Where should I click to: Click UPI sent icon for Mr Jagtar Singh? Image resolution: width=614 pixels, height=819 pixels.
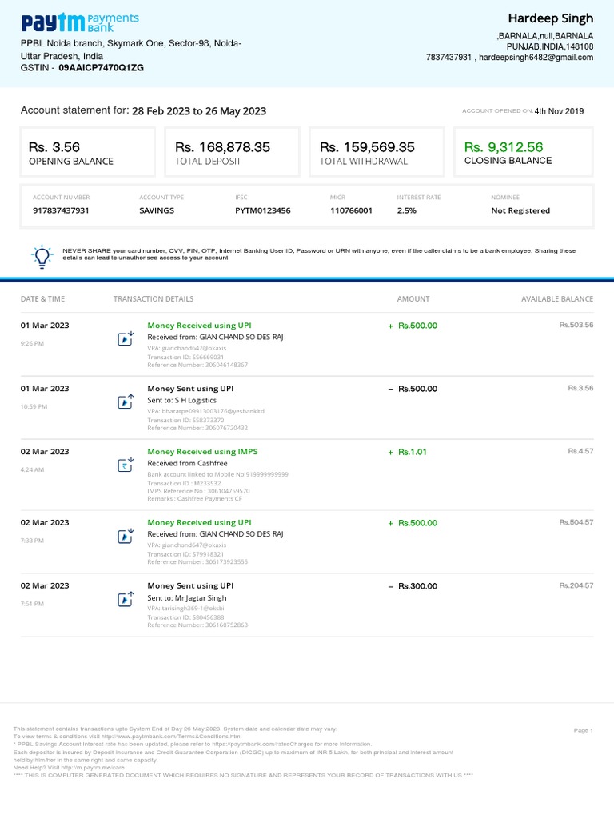126,600
